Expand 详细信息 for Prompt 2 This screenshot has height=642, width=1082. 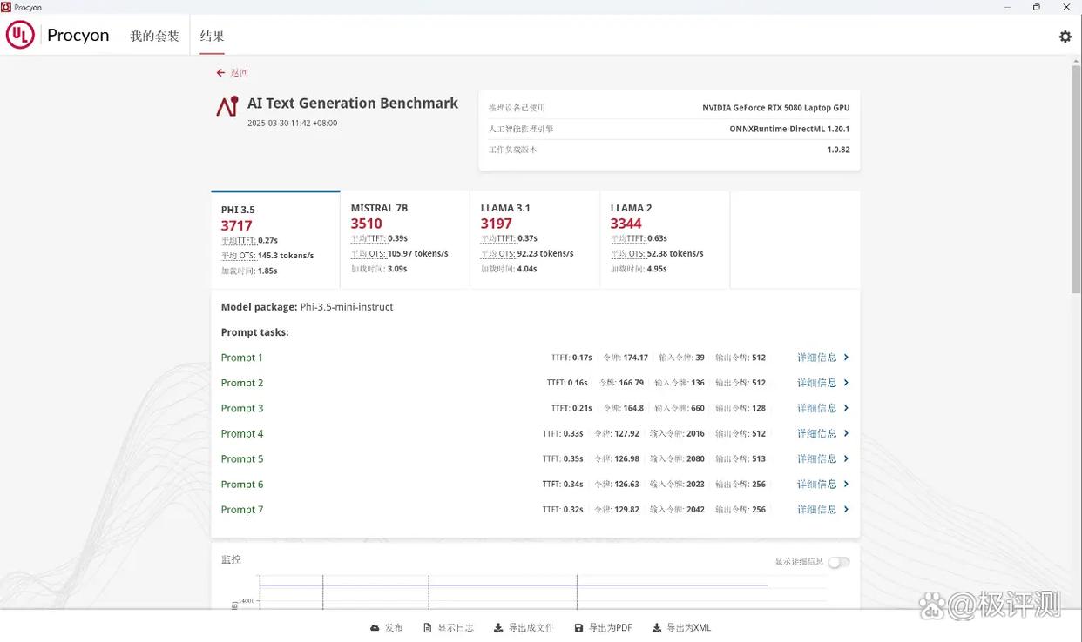click(823, 383)
